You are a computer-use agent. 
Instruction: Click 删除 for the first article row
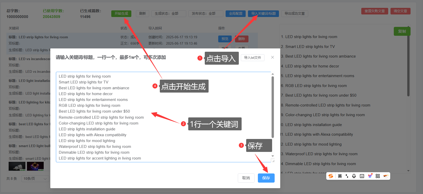coord(242,39)
